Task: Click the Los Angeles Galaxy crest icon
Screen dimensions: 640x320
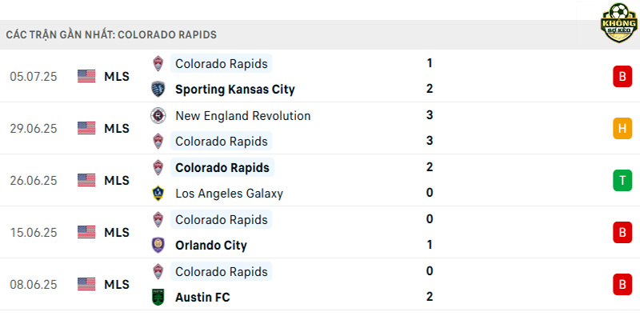Action: tap(158, 193)
